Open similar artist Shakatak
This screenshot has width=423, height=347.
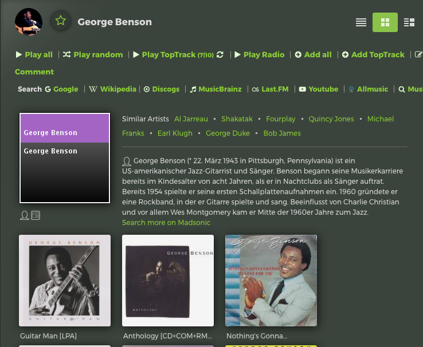237,119
